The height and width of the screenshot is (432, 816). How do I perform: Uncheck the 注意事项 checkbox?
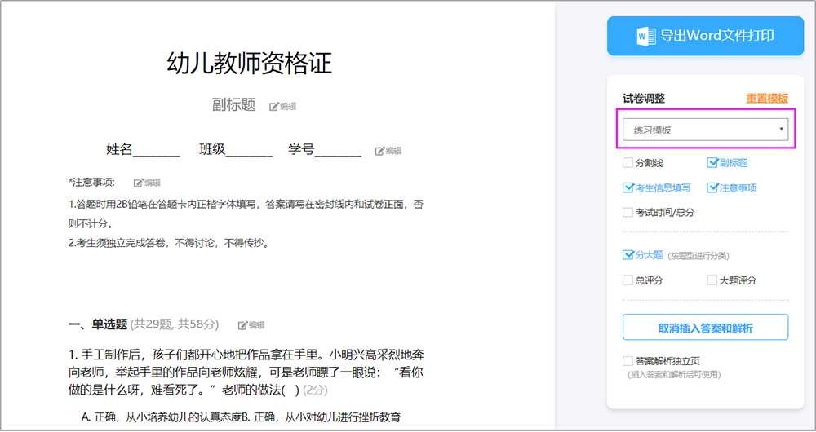coord(712,188)
